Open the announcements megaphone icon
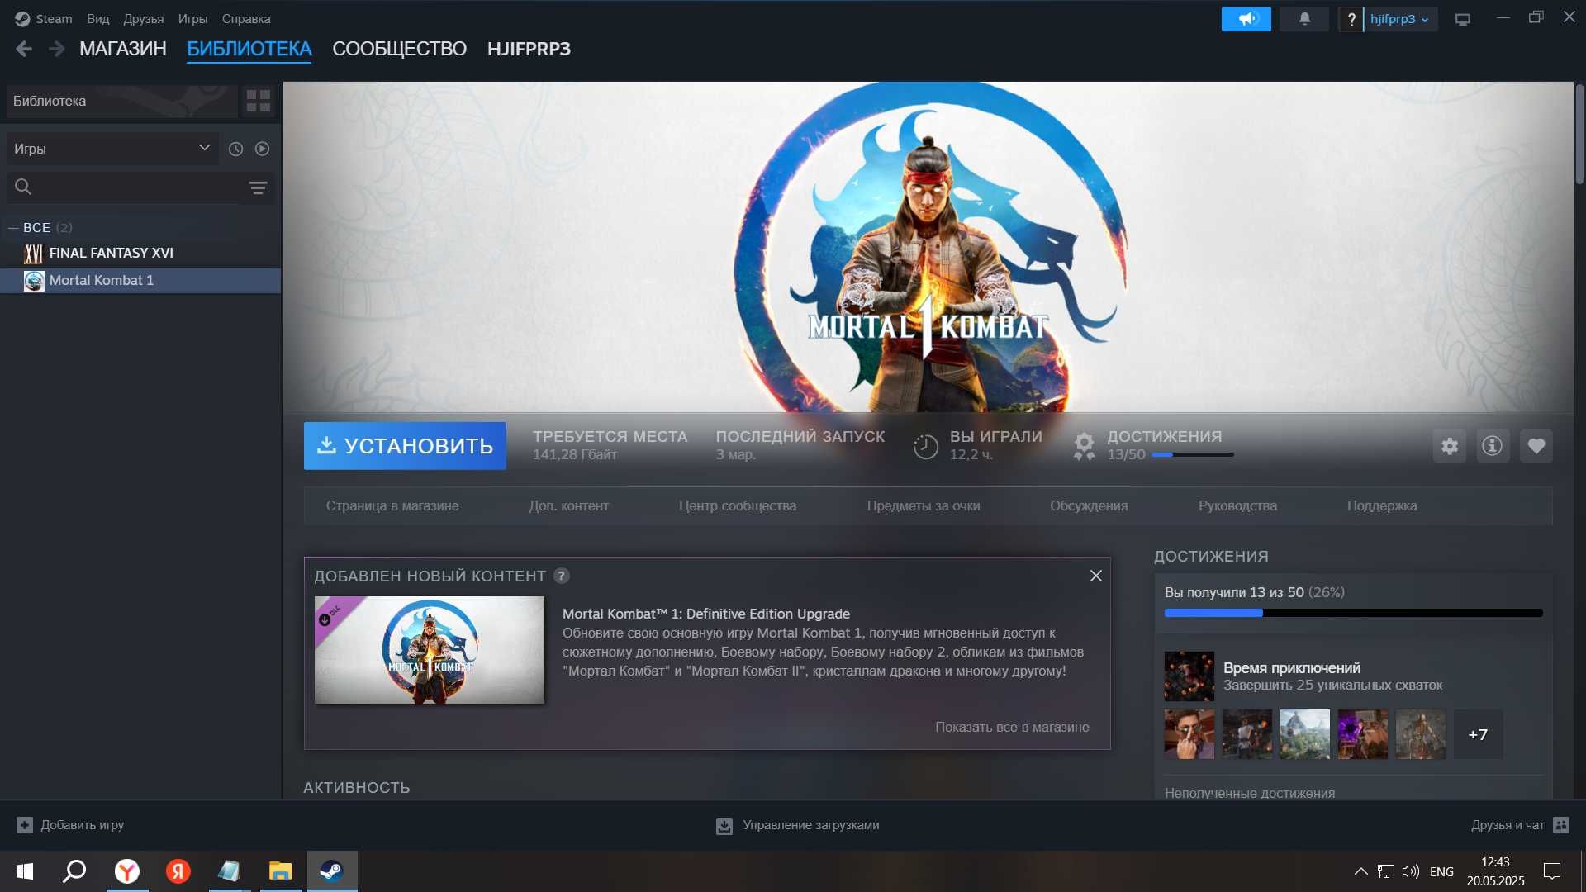Viewport: 1586px width, 892px height. pyautogui.click(x=1246, y=18)
